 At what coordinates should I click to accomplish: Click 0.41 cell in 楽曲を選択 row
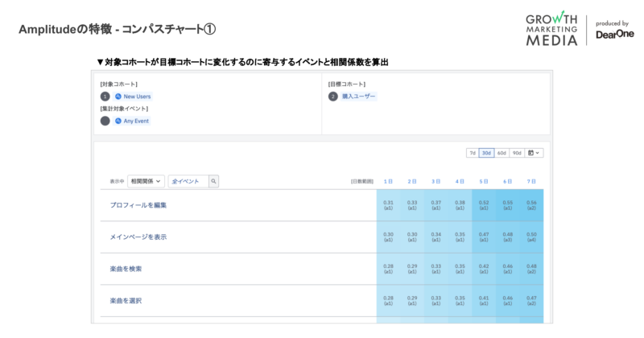point(484,301)
